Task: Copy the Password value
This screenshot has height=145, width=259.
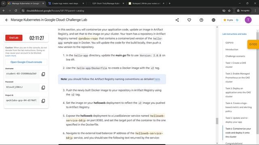Action: tap(43, 88)
